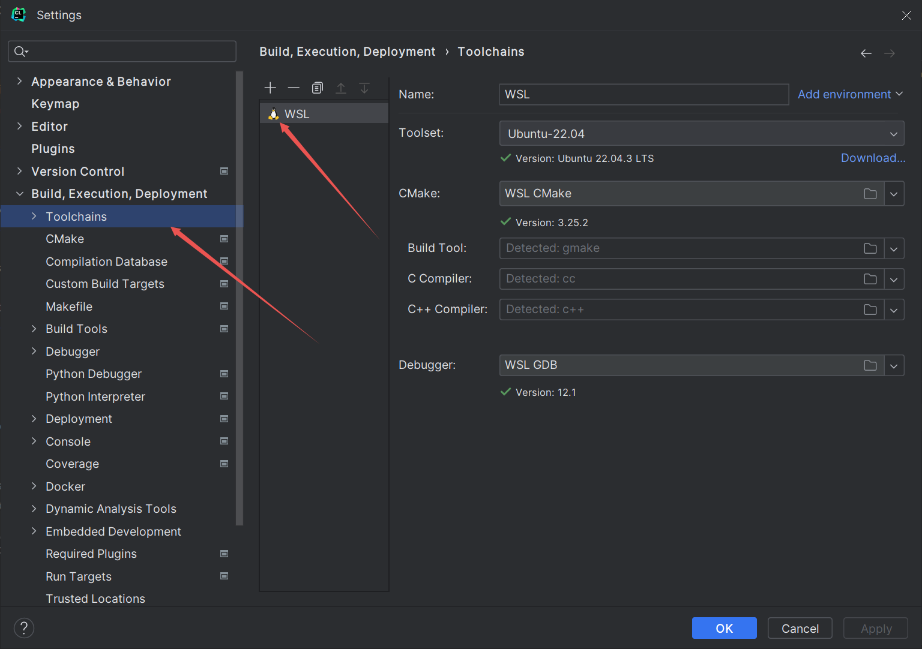Click the Cancel button

coord(800,628)
